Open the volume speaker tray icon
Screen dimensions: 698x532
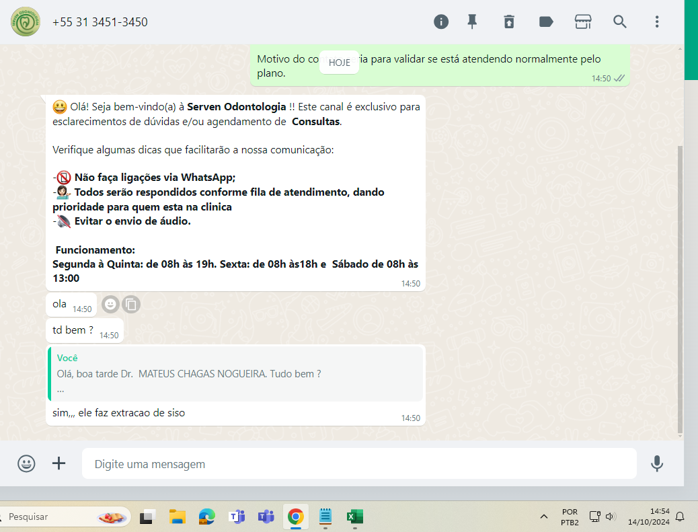click(x=610, y=517)
